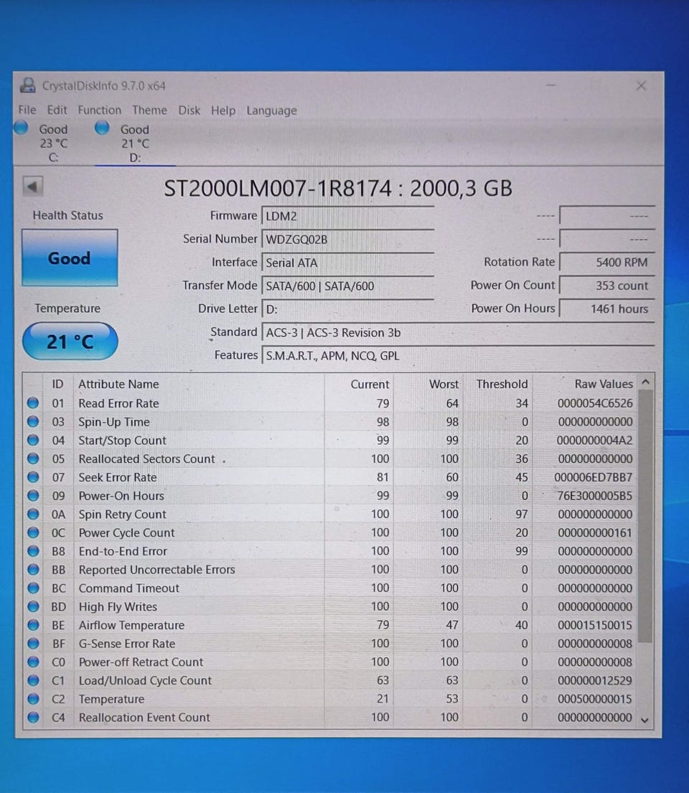Click the blue status dot for Airflow Temperature

33,624
